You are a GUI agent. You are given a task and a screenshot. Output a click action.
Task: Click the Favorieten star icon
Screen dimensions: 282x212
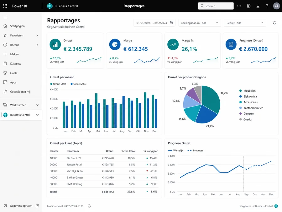tap(5, 35)
